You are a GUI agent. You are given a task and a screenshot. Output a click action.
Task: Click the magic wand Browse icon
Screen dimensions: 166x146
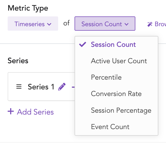(150, 24)
